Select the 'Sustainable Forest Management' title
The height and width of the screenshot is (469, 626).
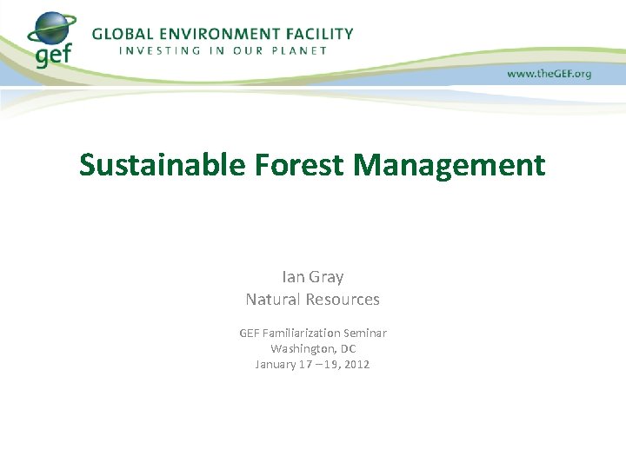[x=312, y=165]
